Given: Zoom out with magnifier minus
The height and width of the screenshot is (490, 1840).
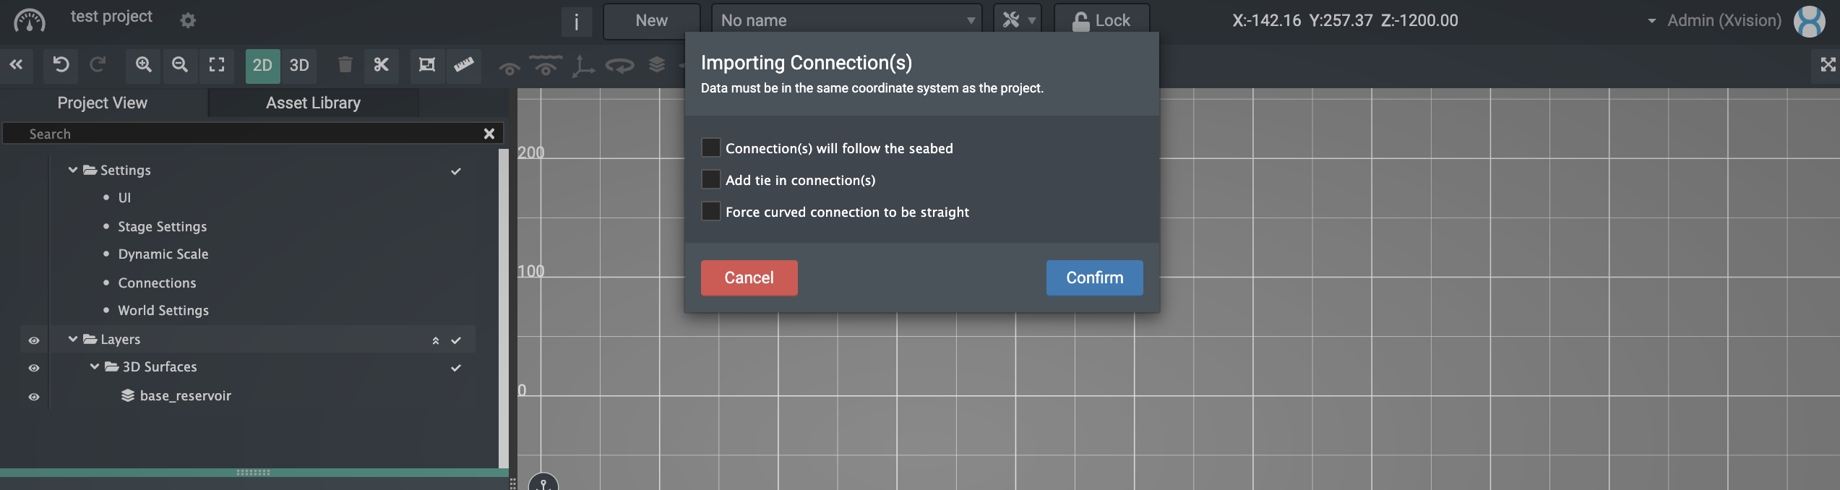Looking at the screenshot, I should [x=180, y=65].
